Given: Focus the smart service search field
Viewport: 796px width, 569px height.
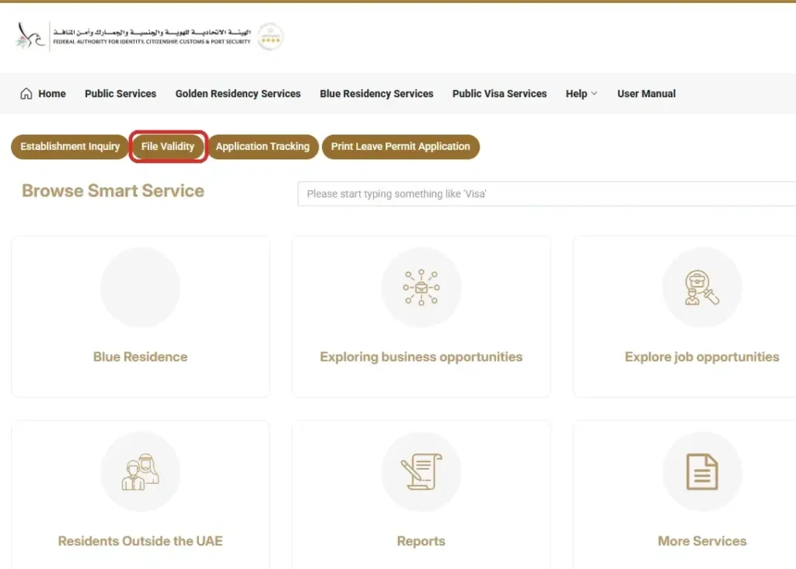Looking at the screenshot, I should [546, 194].
